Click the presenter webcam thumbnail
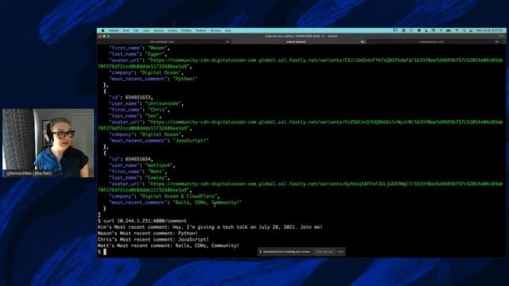This screenshot has height=286, width=509. pyautogui.click(x=48, y=143)
